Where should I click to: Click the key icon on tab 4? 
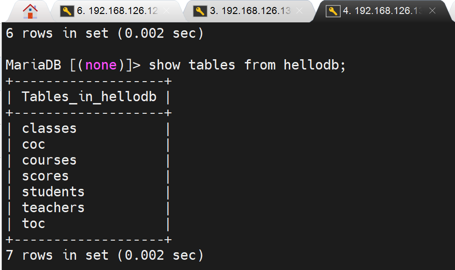pyautogui.click(x=333, y=11)
